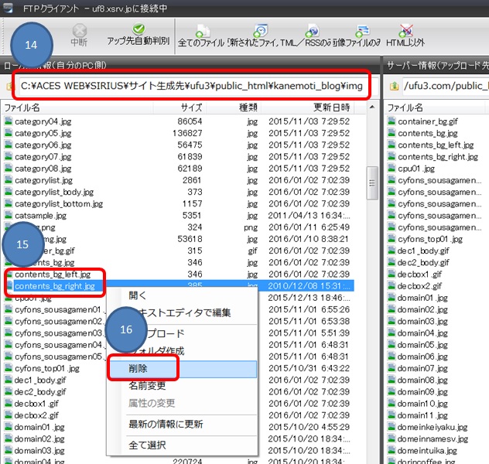Select 最新の情報に更新 menu entry
Viewport: 489px width, 464px height.
pos(166,425)
